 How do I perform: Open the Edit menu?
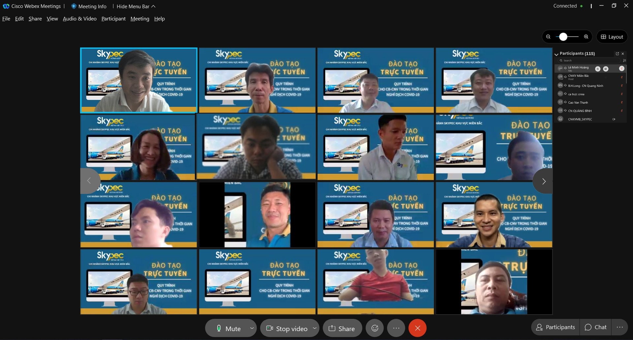(x=19, y=19)
